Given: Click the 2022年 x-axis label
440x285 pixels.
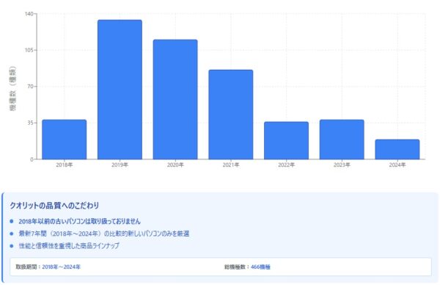Looking at the screenshot, I should 287,165.
